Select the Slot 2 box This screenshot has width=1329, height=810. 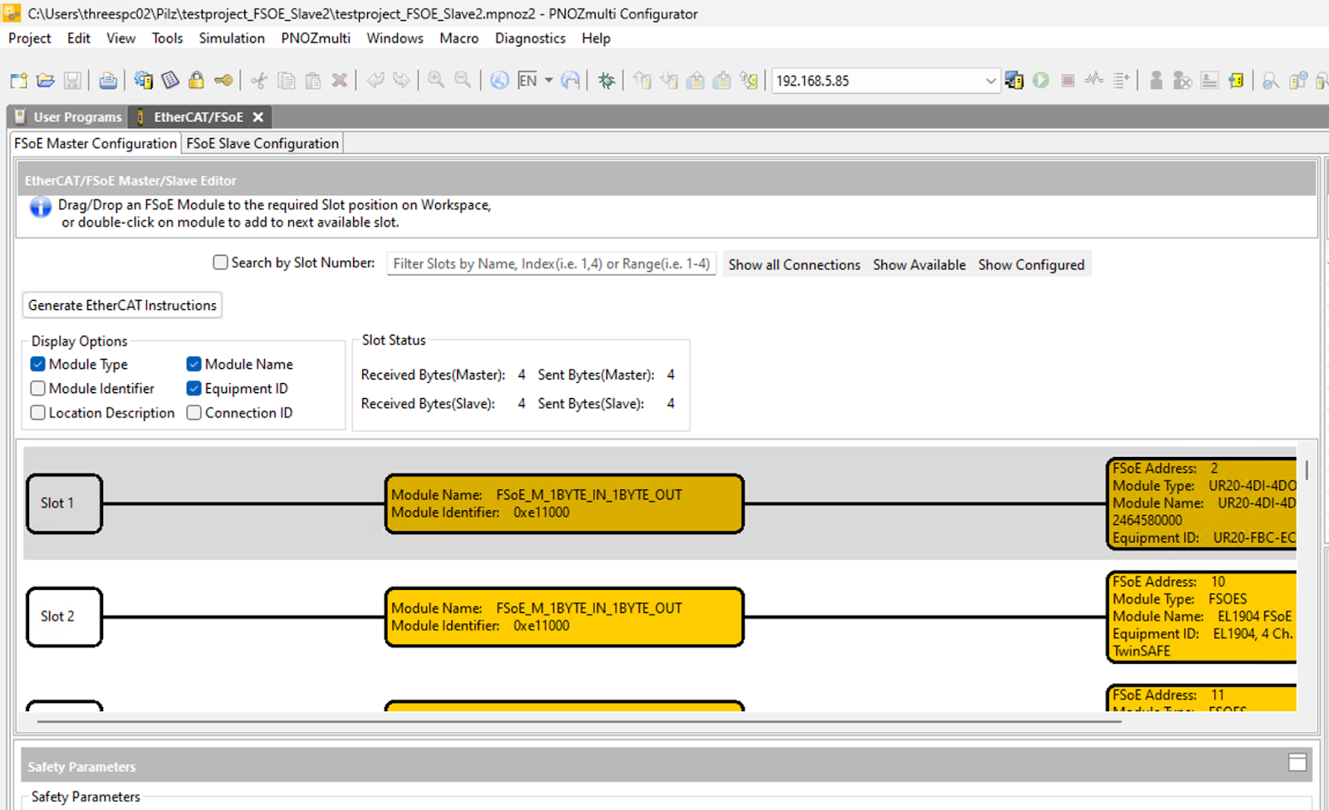coord(65,616)
